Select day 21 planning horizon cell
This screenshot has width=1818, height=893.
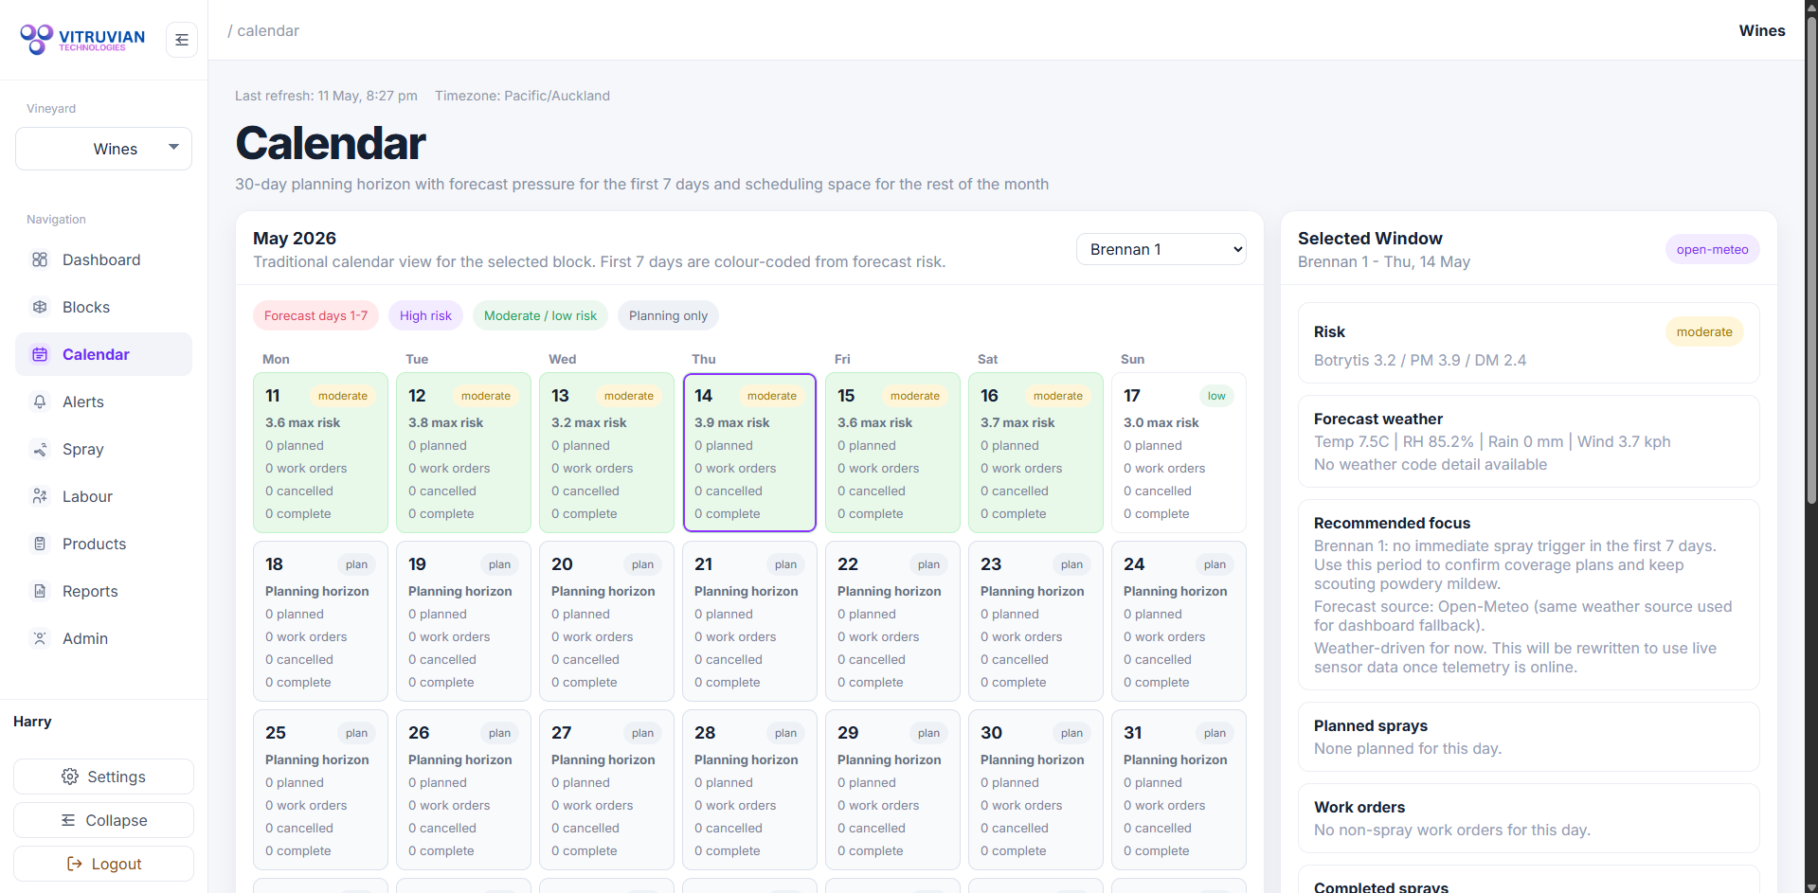[749, 621]
